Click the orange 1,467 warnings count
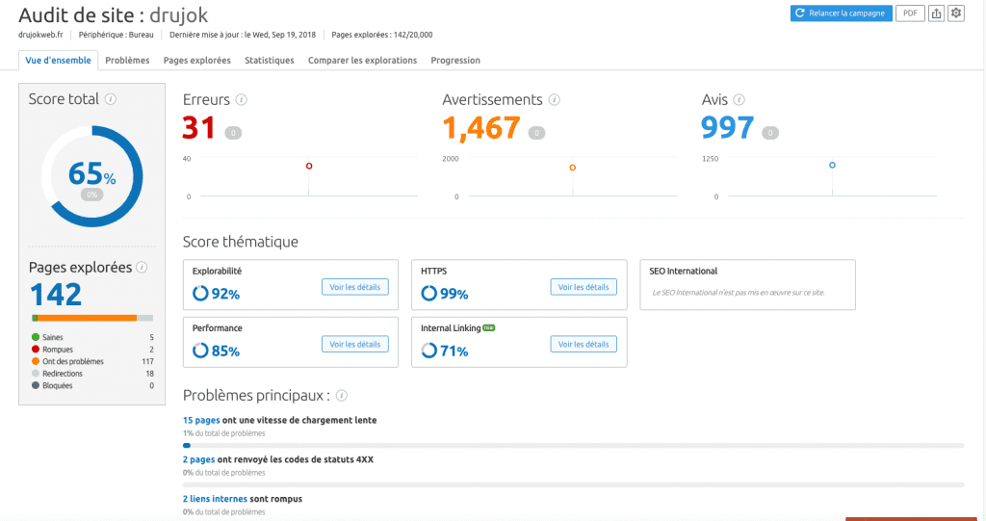This screenshot has height=521, width=986. 481,128
